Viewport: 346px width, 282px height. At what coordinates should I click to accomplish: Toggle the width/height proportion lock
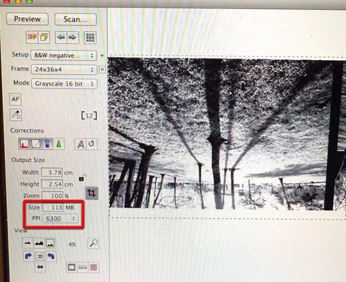[x=82, y=178]
